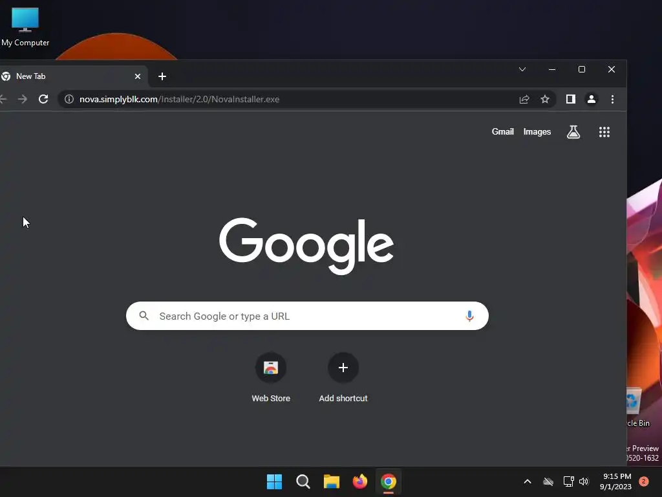Open network status tray icon
The width and height of the screenshot is (662, 497).
click(568, 481)
